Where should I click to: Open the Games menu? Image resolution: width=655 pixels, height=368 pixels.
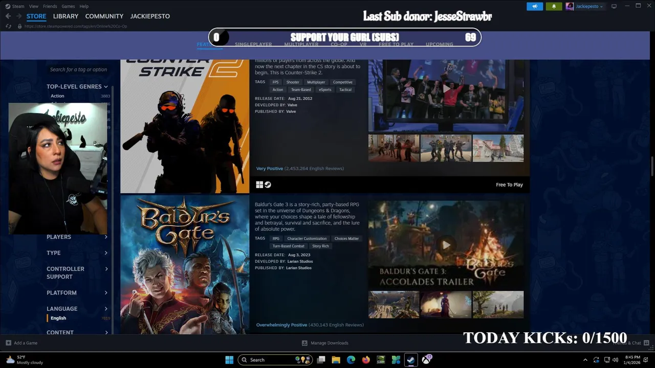coord(68,6)
